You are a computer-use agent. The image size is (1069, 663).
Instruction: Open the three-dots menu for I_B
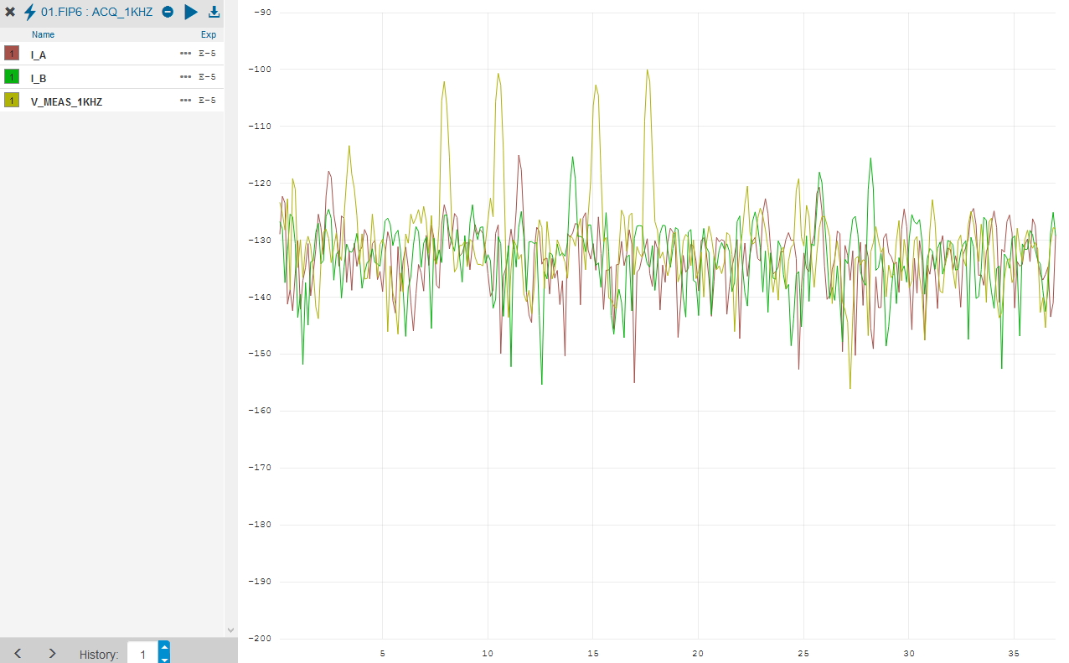pyautogui.click(x=185, y=77)
